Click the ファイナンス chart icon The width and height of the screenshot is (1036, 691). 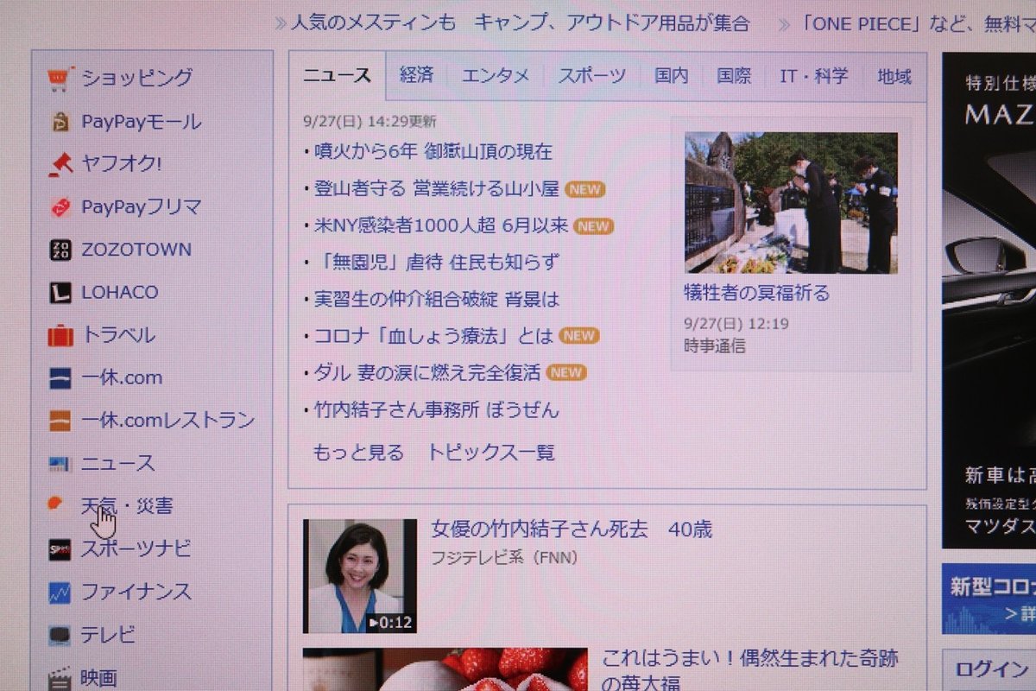tap(60, 593)
